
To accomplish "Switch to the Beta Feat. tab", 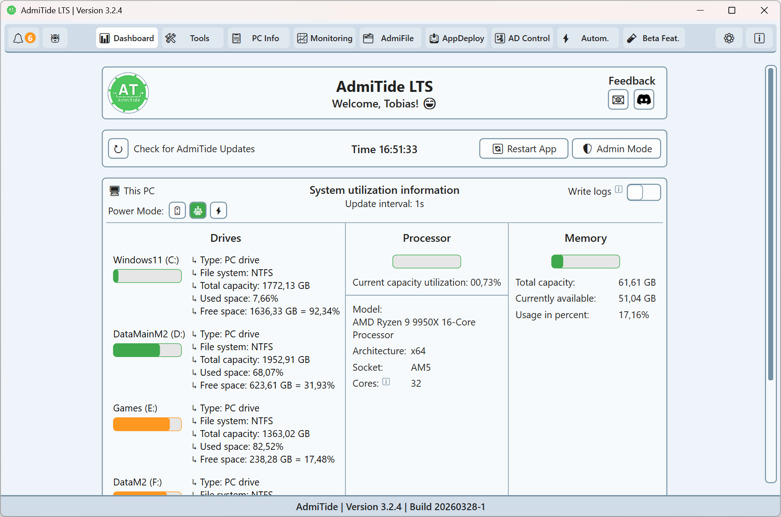I will [x=653, y=38].
